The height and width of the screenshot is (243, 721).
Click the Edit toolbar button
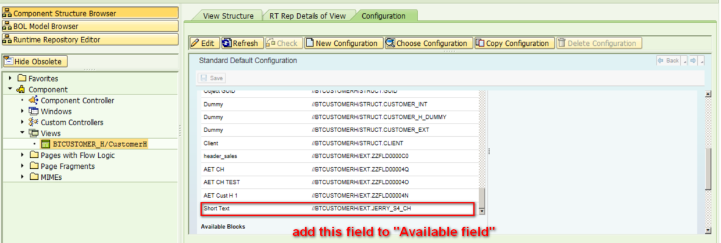[204, 43]
